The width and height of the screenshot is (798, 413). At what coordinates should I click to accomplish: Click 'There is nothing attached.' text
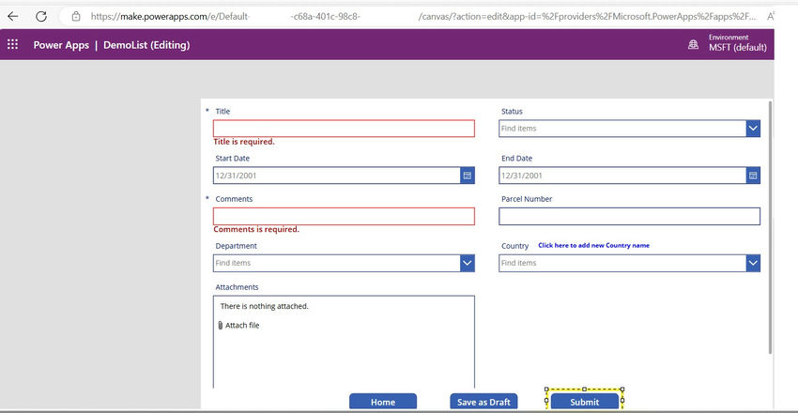click(x=264, y=307)
